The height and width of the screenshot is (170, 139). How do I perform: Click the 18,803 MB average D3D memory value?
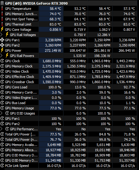(x=127, y=155)
